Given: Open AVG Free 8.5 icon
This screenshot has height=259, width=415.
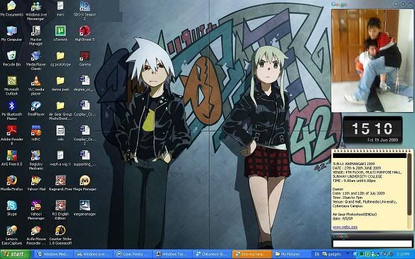Looking at the screenshot, I should point(12,158).
